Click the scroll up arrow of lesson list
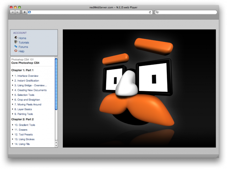227x169 pixels. click(x=56, y=143)
